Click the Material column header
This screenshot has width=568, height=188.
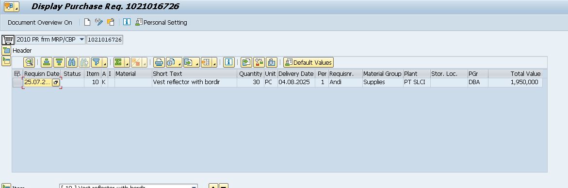tap(133, 73)
